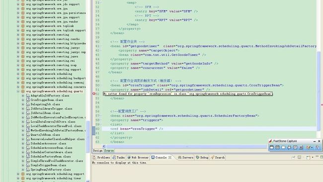Select QuartzJobBean.class in the tree
The image size is (323, 182).
click(45, 135)
